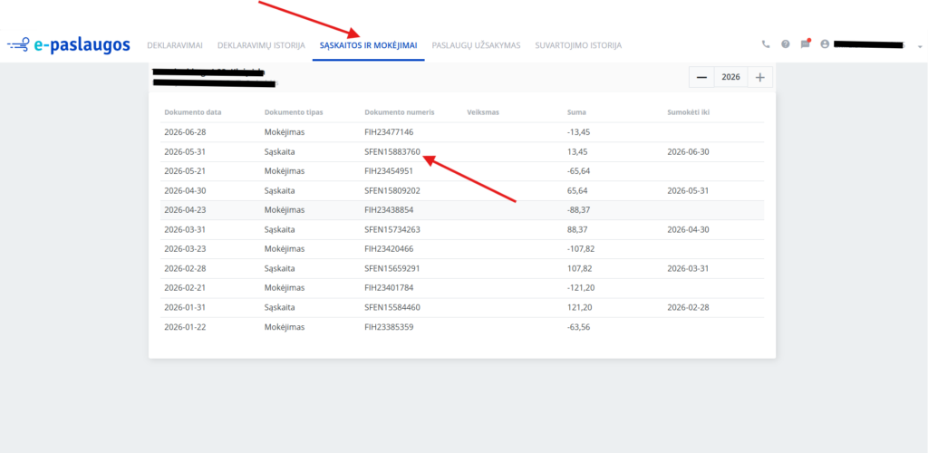Image resolution: width=928 pixels, height=453 pixels.
Task: Click Mokėjimas in the FIH23438854 row
Action: tap(285, 210)
